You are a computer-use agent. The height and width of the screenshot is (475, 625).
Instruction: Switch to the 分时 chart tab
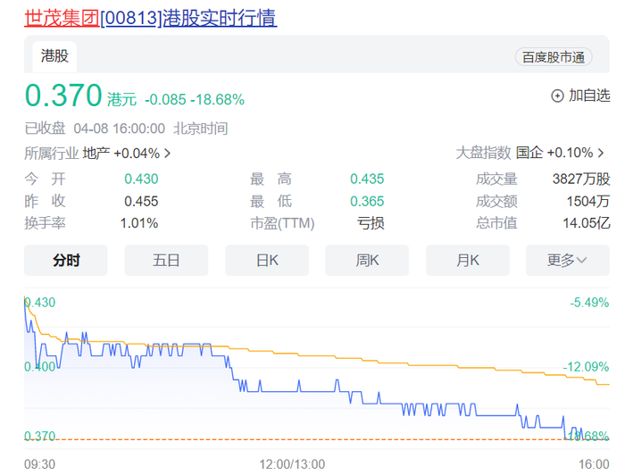pyautogui.click(x=66, y=260)
